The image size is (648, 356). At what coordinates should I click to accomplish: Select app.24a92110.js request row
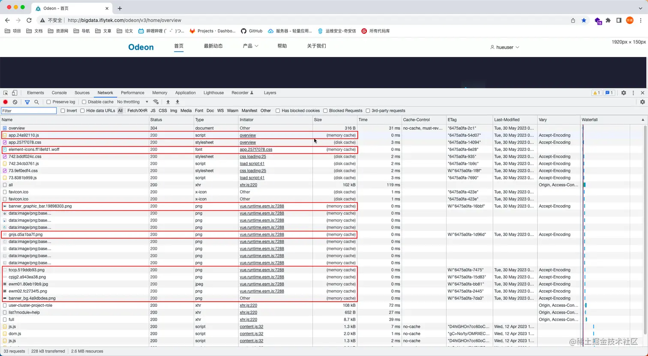[x=291, y=135]
